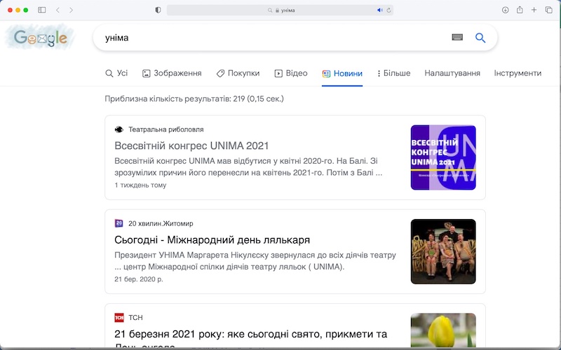561x350 pixels.
Task: Click the Театральна риболовля fish favicon
Action: pyautogui.click(x=119, y=129)
